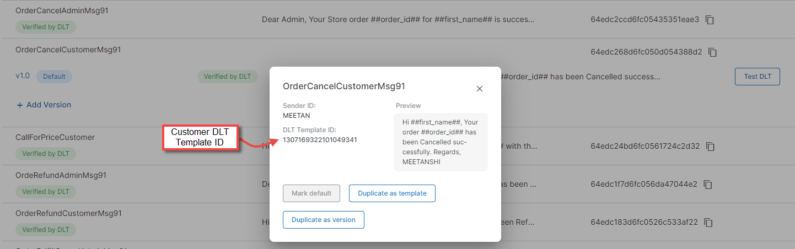Select OrderCancelCustomerMsg91 template name in list
This screenshot has width=795, height=249.
point(68,50)
